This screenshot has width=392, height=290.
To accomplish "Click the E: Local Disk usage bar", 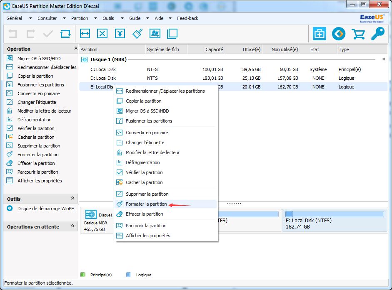I will pos(335,214).
